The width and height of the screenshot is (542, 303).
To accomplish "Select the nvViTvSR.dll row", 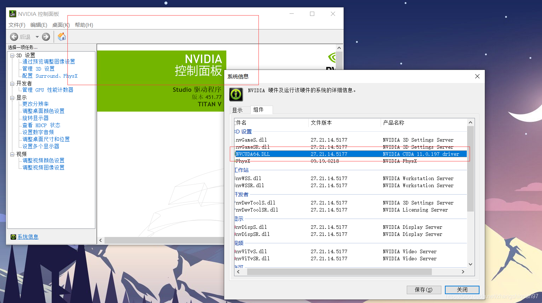I will [x=351, y=259].
